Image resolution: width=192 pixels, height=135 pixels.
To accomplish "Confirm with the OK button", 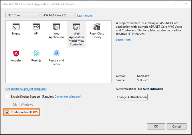I will pyautogui.click(x=156, y=126).
